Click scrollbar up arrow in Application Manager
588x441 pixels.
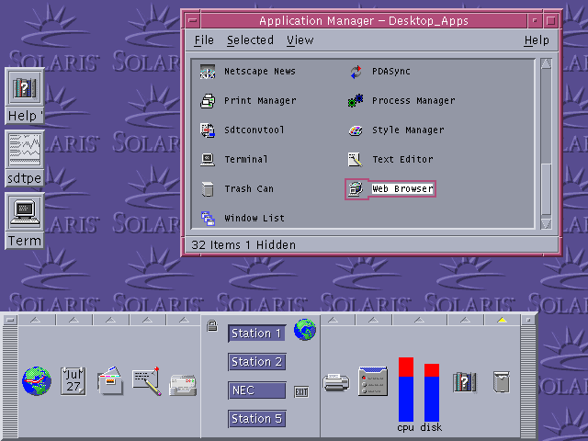[546, 63]
